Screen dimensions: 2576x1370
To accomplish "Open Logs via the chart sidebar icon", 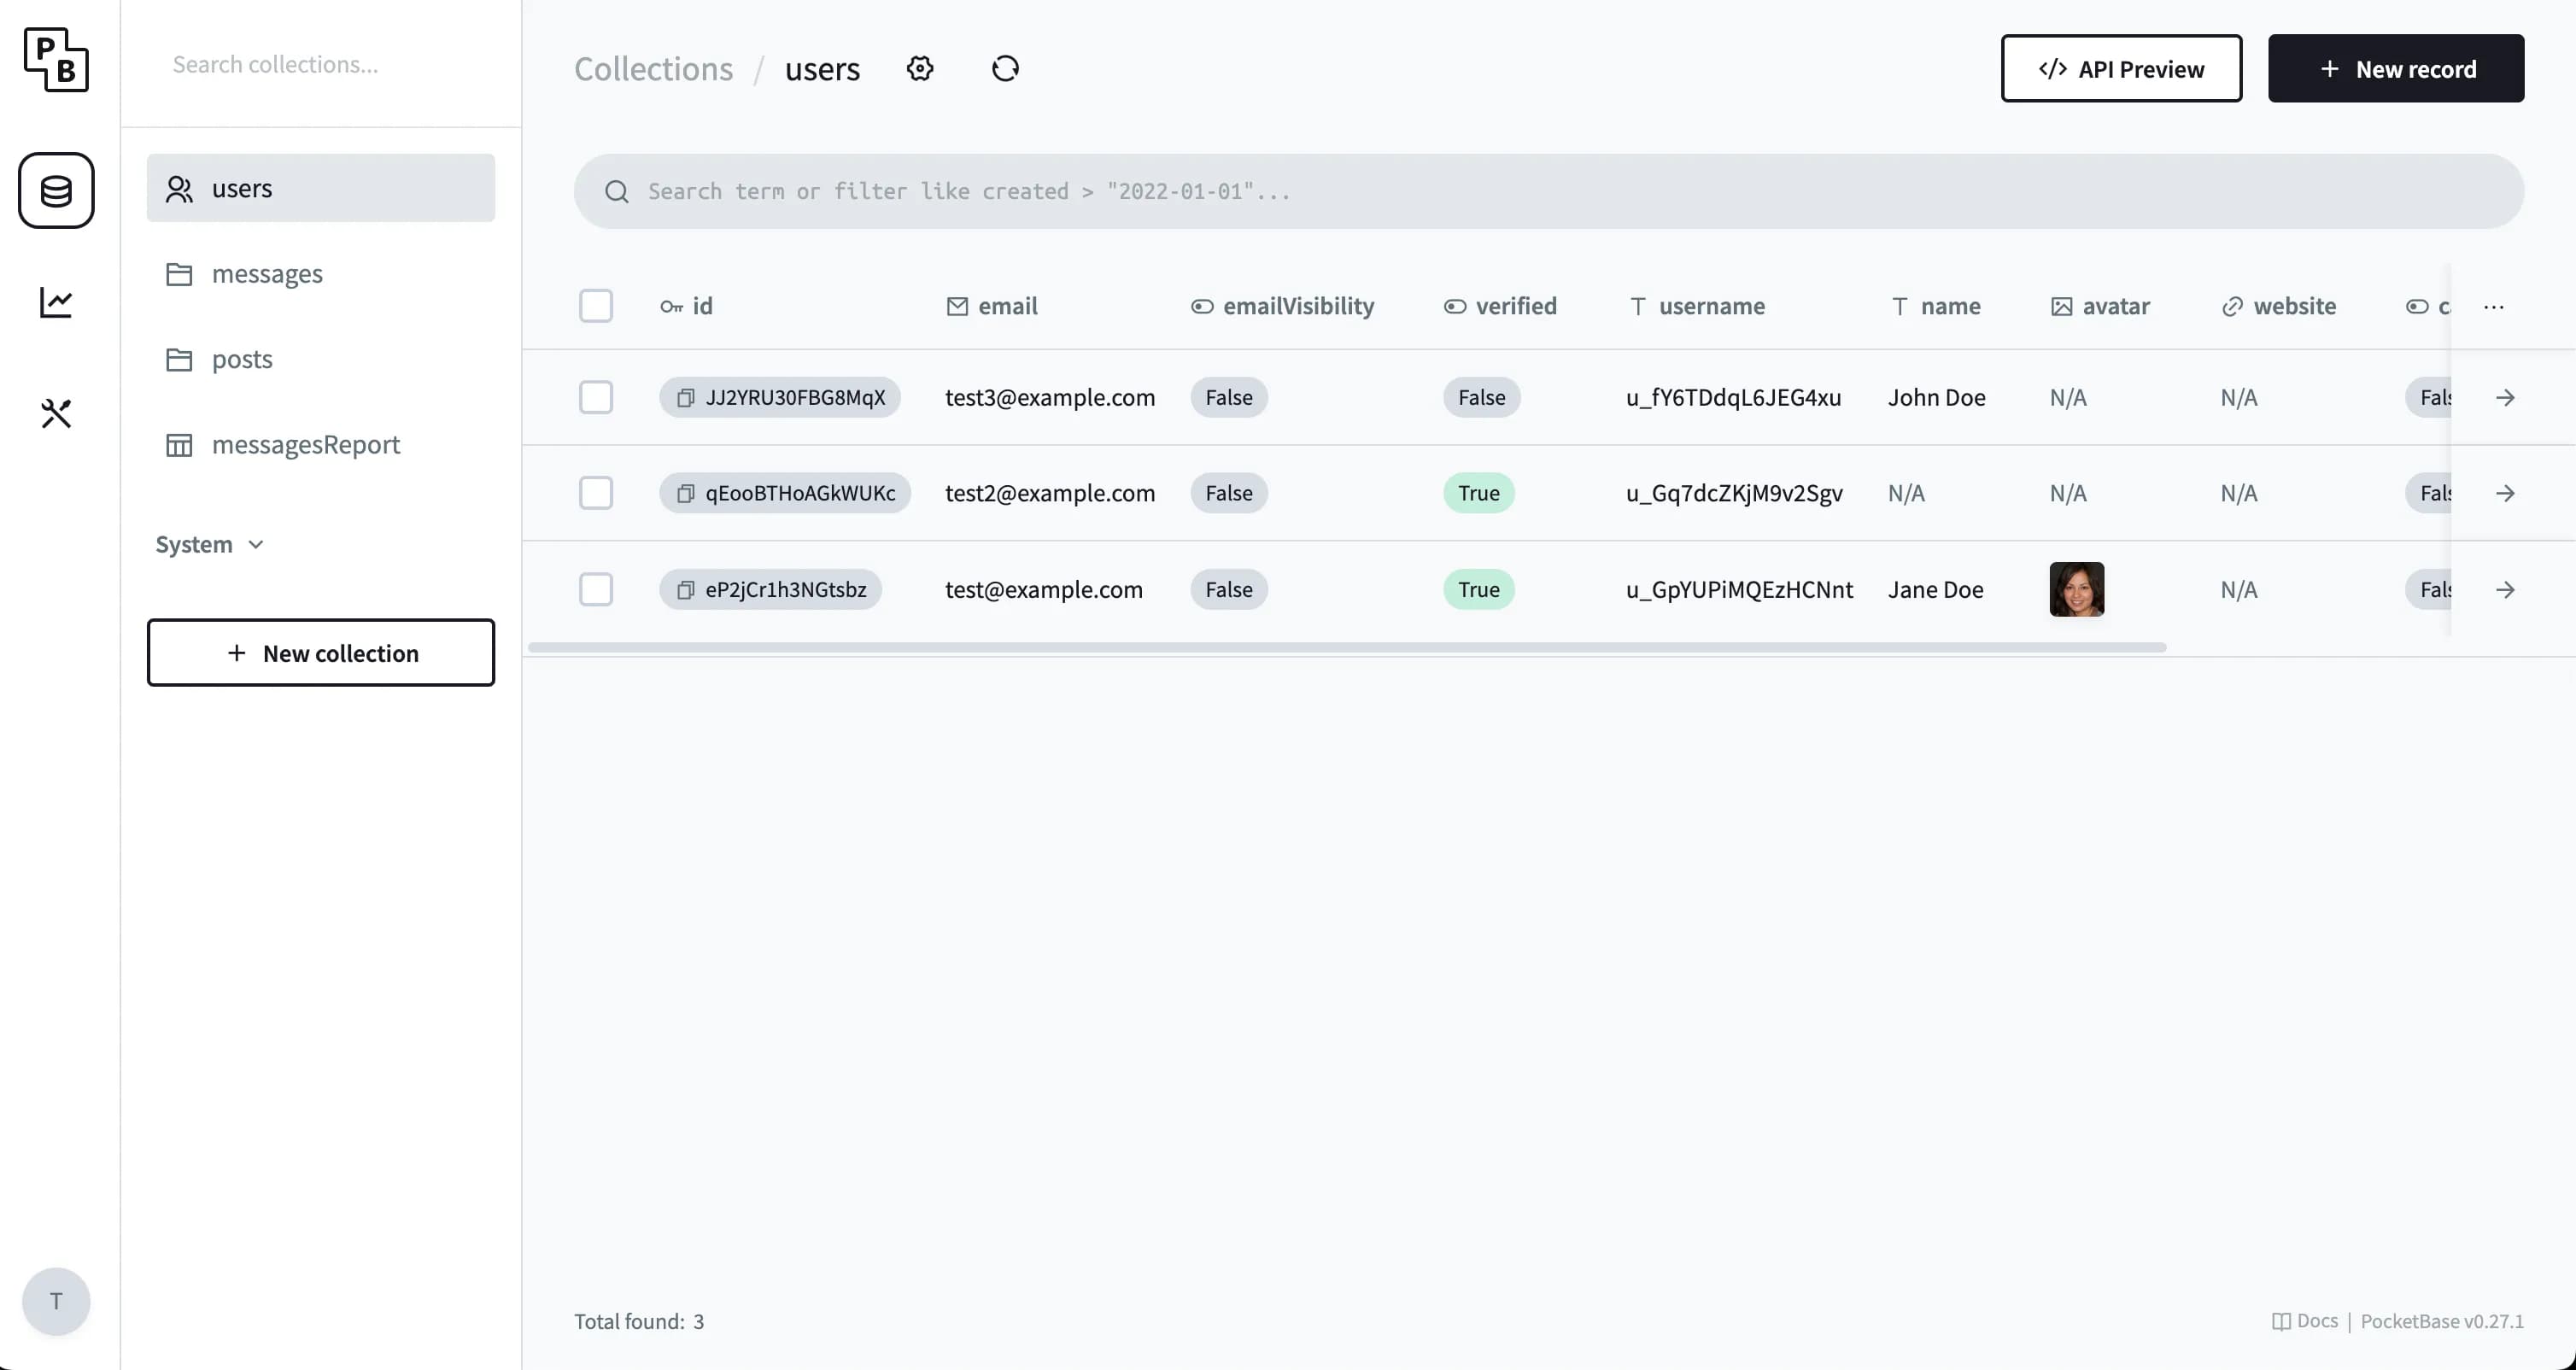I will point(56,302).
